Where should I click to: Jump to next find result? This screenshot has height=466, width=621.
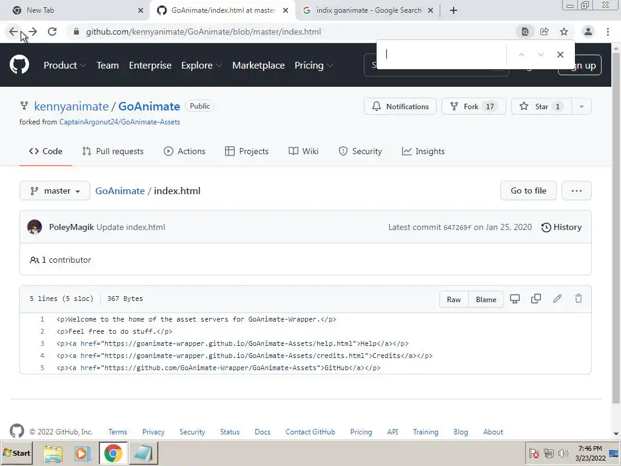(540, 55)
